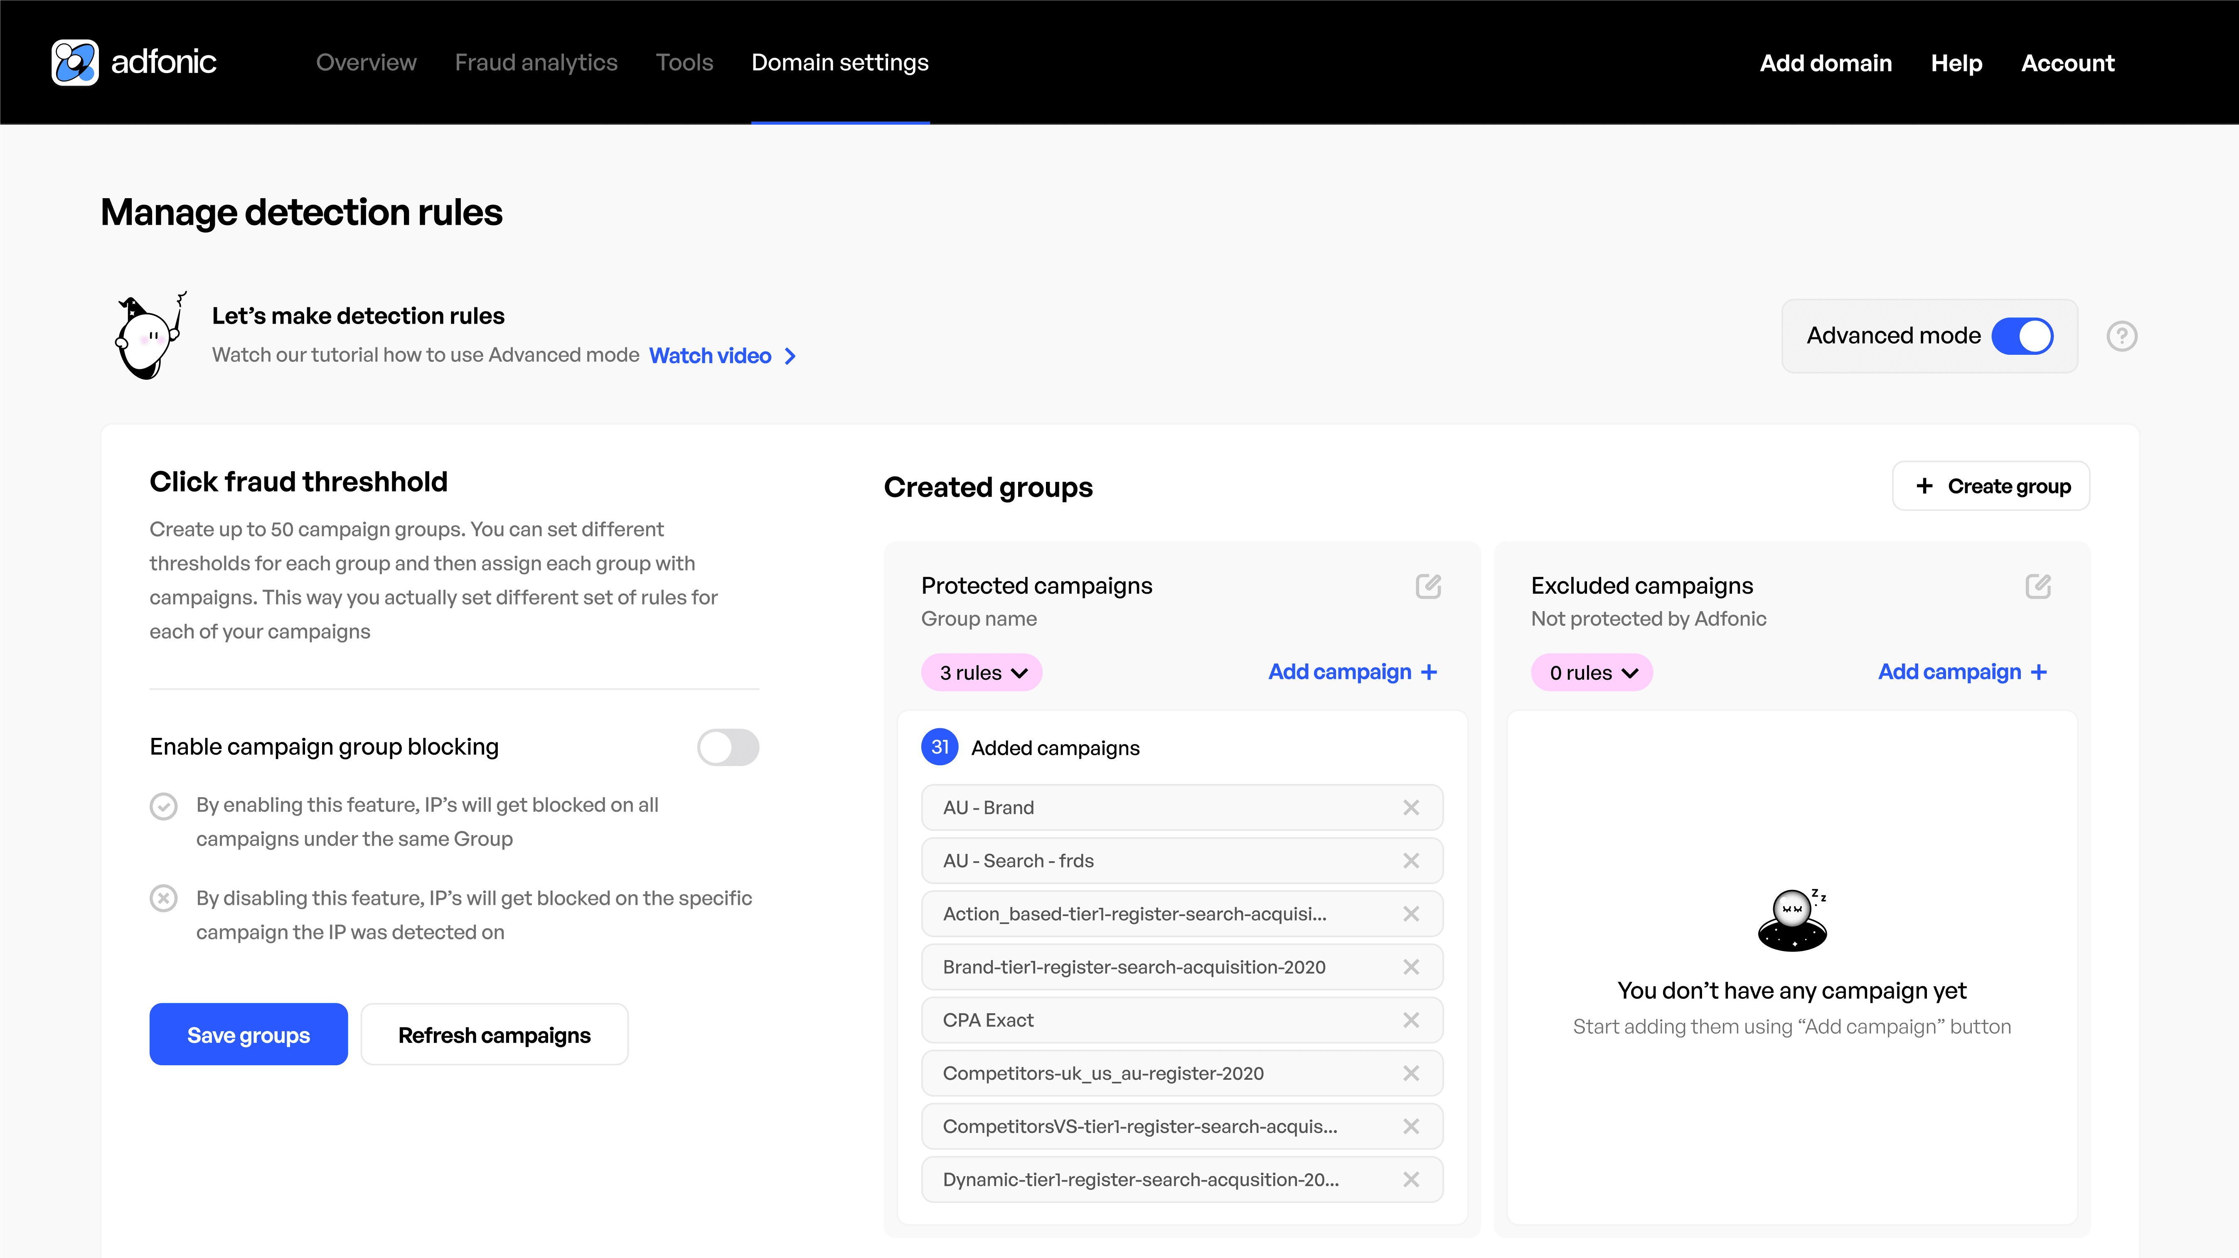This screenshot has width=2239, height=1258.
Task: Go to the Overview tab
Action: [x=366, y=63]
